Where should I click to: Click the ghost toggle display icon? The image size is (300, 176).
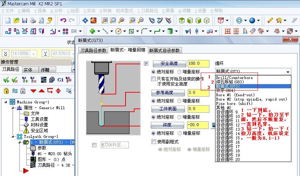[23, 91]
